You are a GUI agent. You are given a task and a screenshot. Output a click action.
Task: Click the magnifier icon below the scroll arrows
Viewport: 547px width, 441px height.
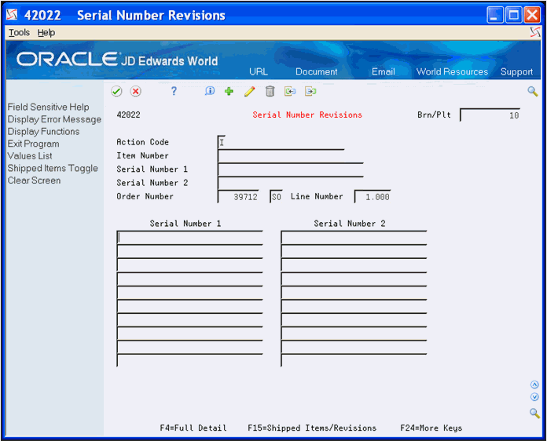pyautogui.click(x=534, y=413)
